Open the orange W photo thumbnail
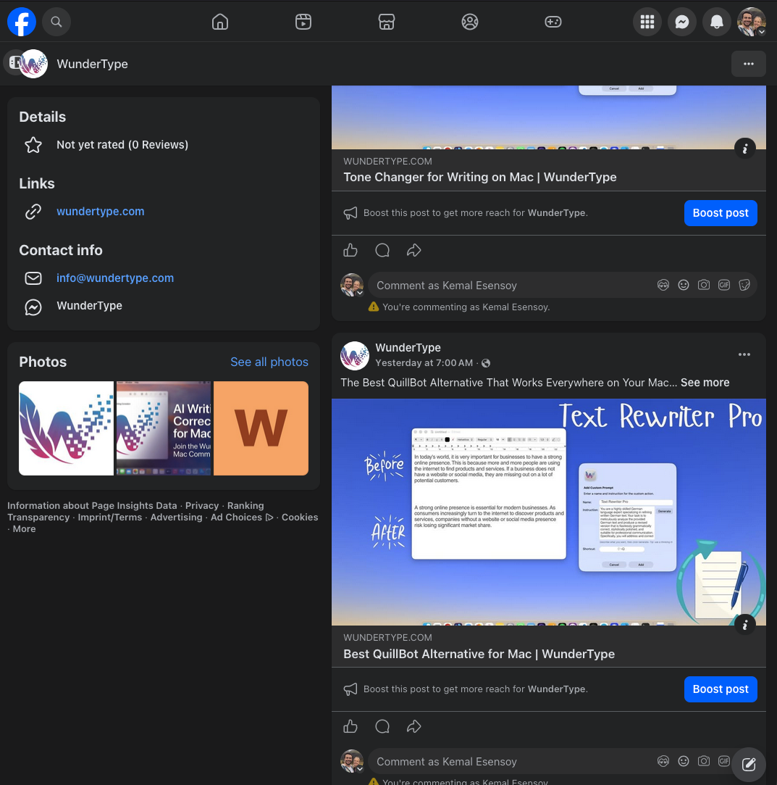The image size is (777, 785). tap(261, 428)
